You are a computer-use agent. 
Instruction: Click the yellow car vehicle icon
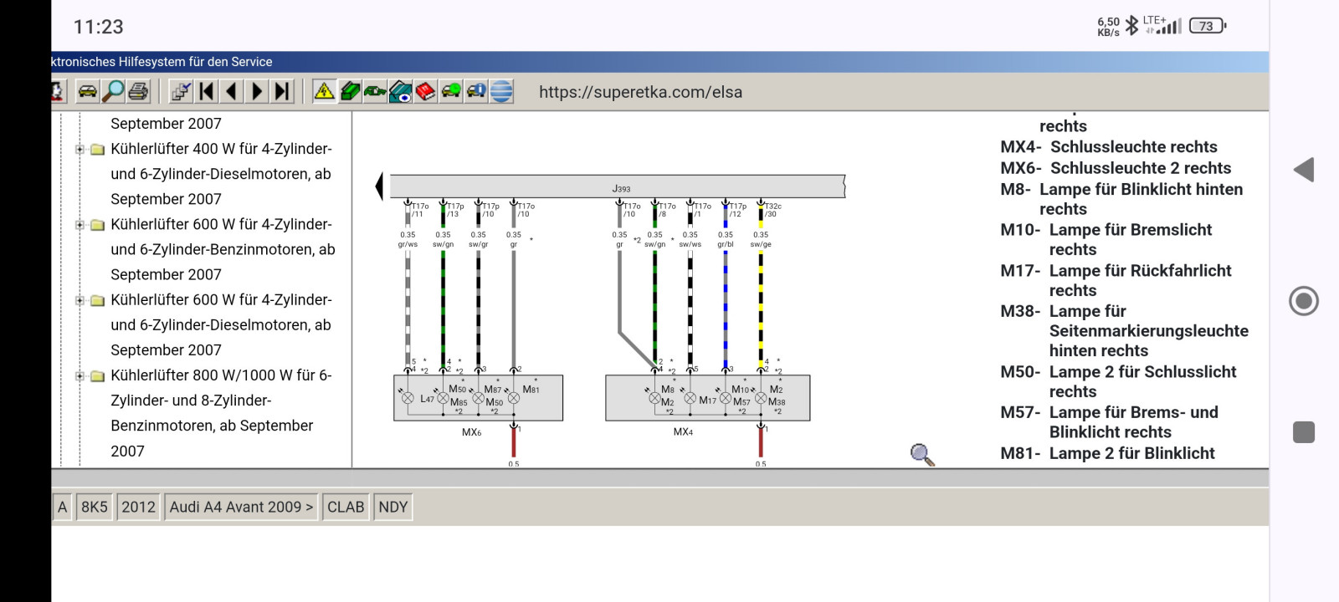click(x=87, y=91)
